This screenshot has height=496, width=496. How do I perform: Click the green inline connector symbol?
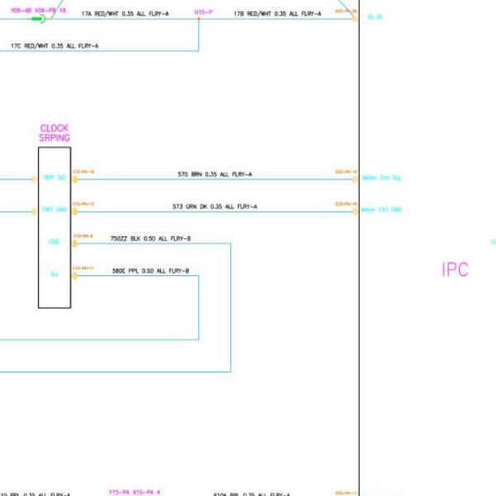coord(38,19)
